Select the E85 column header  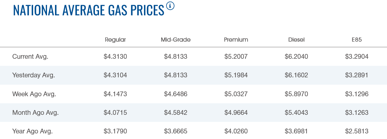[357, 40]
